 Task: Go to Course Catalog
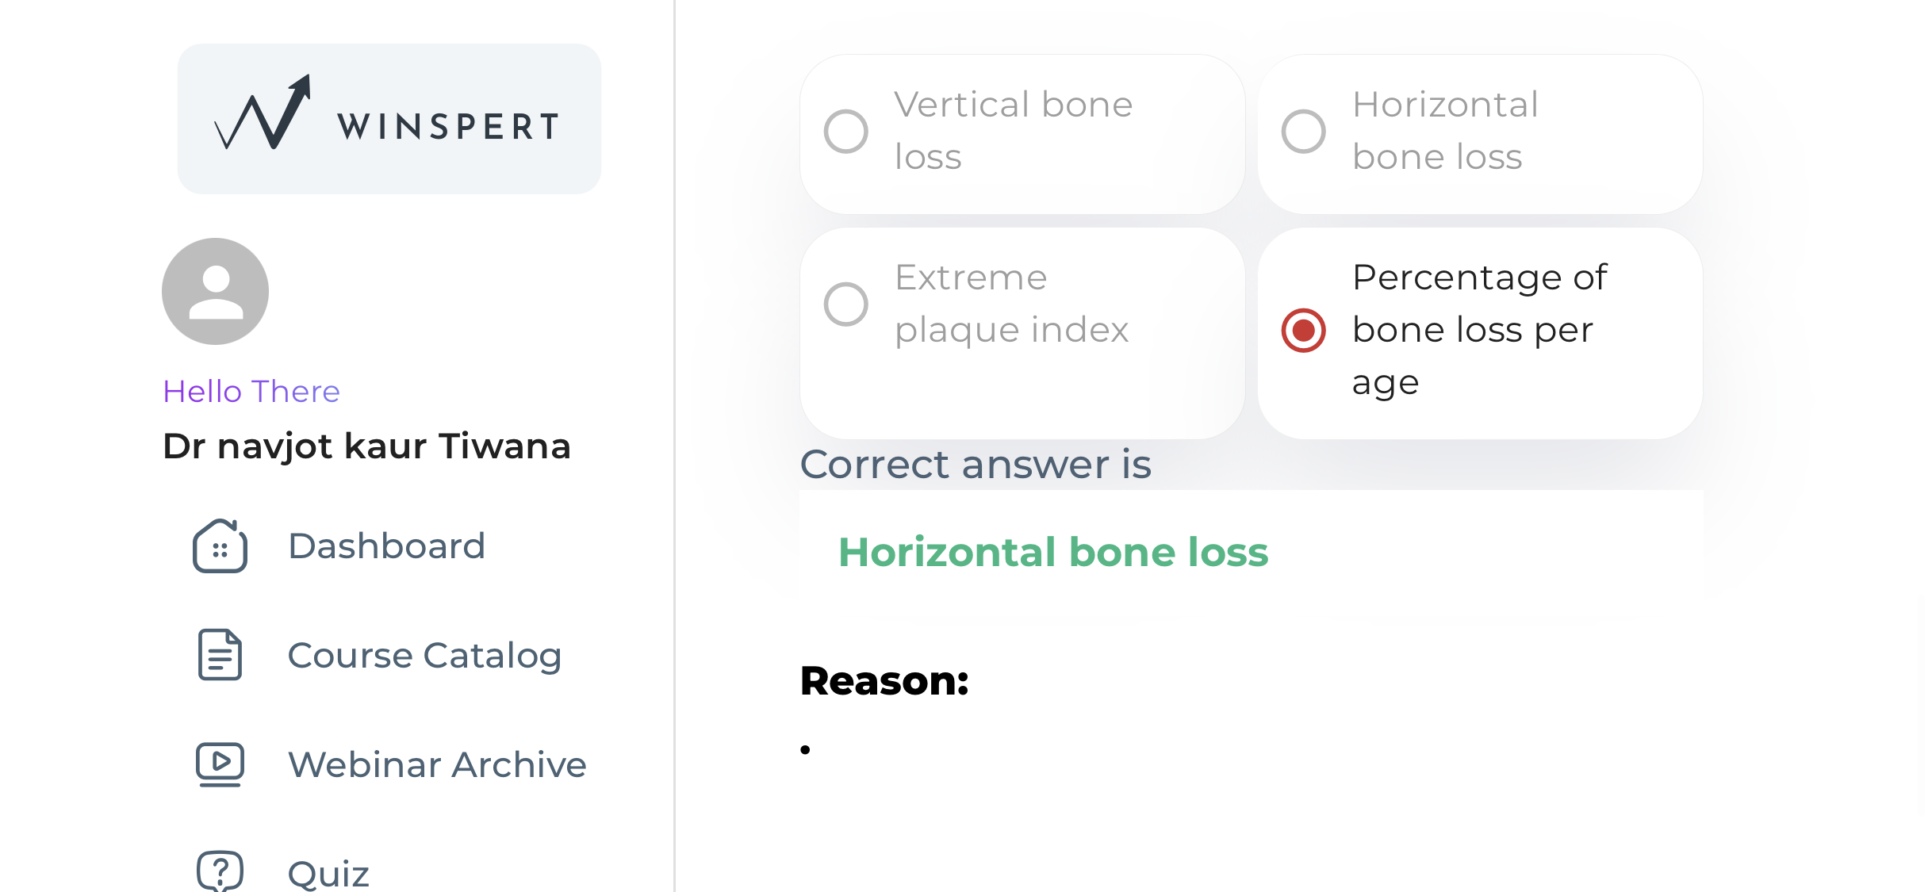coord(424,656)
